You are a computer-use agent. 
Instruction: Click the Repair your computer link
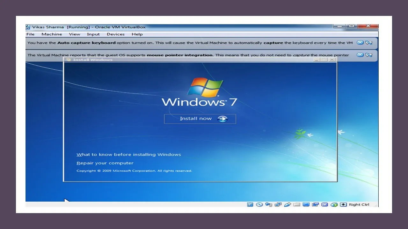click(x=105, y=163)
